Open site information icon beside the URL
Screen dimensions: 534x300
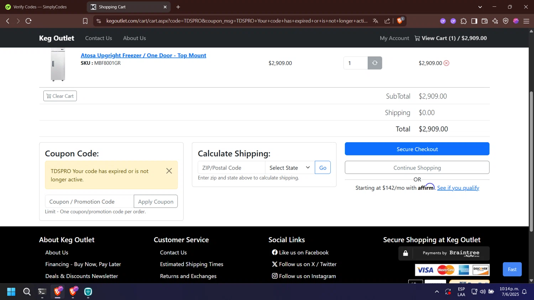click(x=99, y=21)
